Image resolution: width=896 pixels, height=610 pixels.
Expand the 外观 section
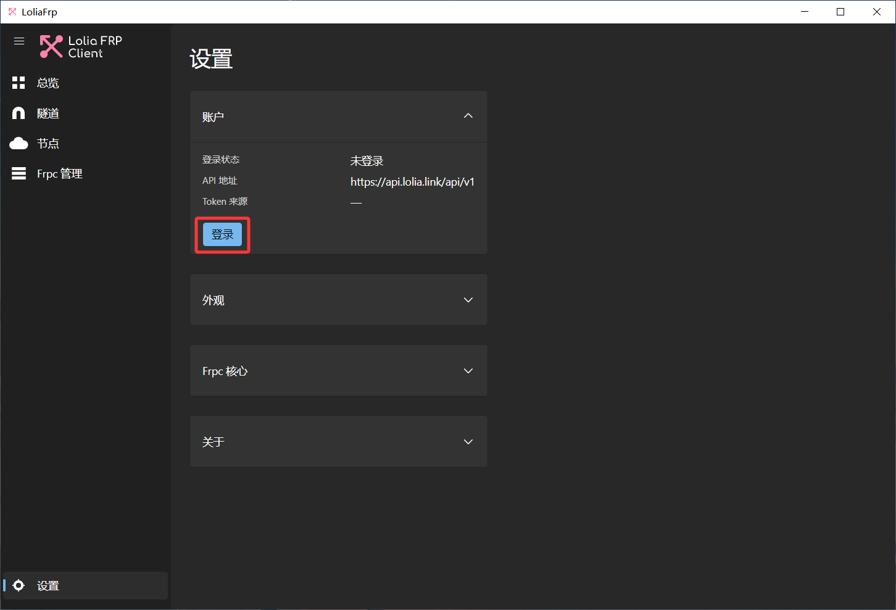tap(339, 300)
